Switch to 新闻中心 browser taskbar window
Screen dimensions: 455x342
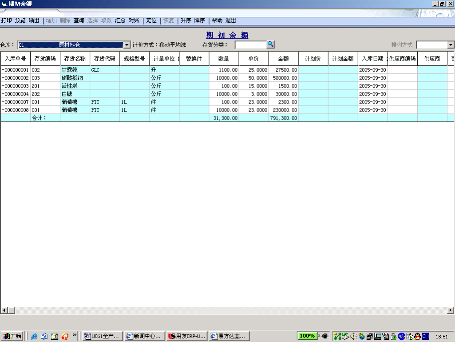point(145,336)
